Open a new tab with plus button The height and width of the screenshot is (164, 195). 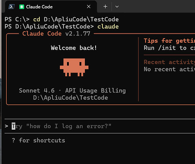105,6
